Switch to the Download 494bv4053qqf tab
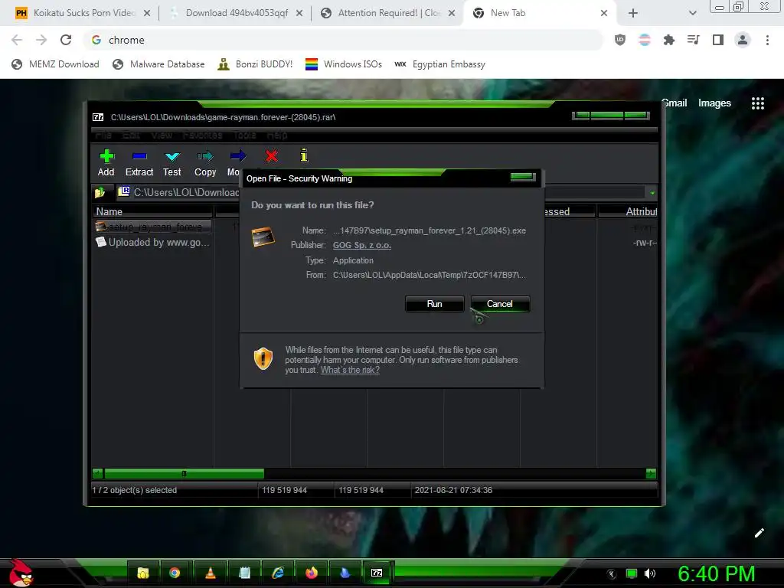Image resolution: width=784 pixels, height=588 pixels. click(237, 13)
